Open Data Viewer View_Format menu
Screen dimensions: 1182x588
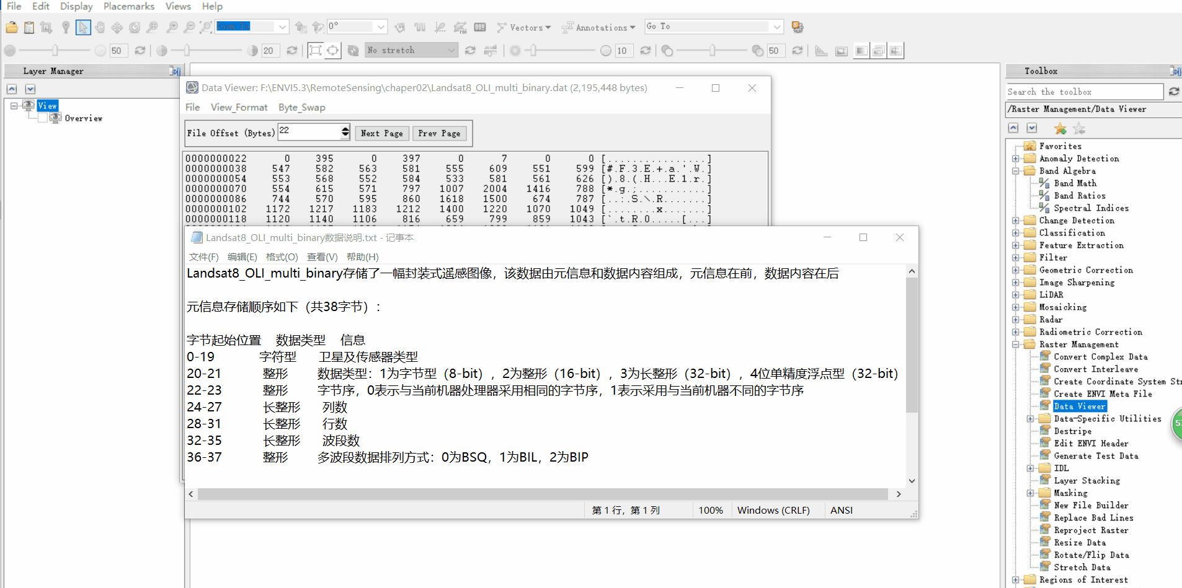click(x=239, y=107)
